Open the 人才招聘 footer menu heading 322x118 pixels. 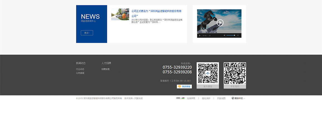[106, 63]
